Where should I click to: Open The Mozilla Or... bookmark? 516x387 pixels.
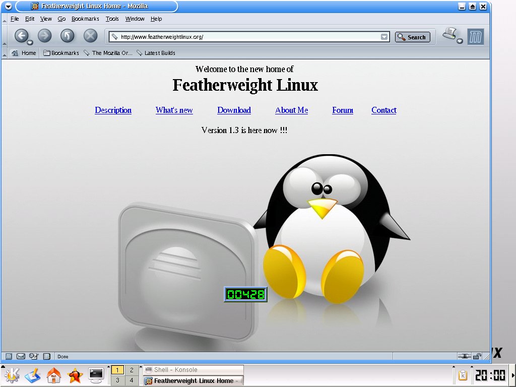pyautogui.click(x=108, y=53)
